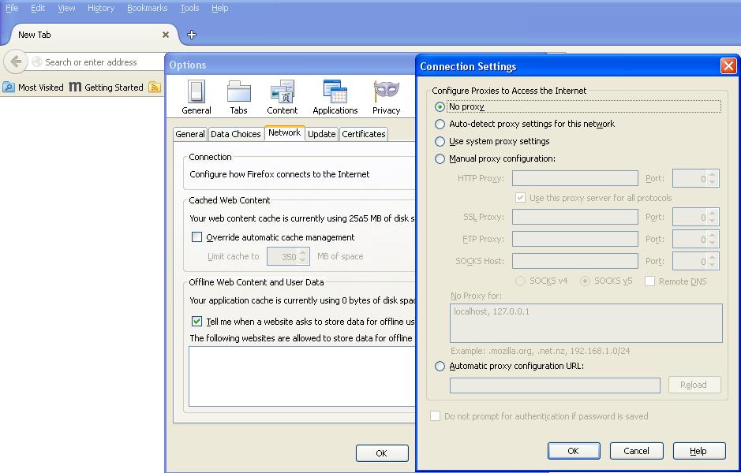Image resolution: width=741 pixels, height=473 pixels.
Task: Click the SOCKS Host port spinner
Action: click(713, 261)
